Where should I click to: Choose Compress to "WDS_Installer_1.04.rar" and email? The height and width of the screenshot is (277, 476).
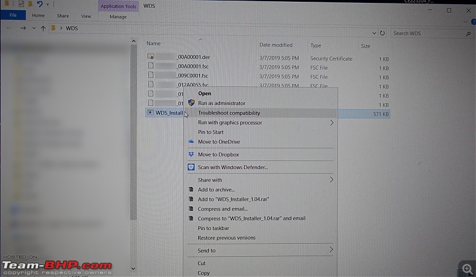[x=251, y=218]
